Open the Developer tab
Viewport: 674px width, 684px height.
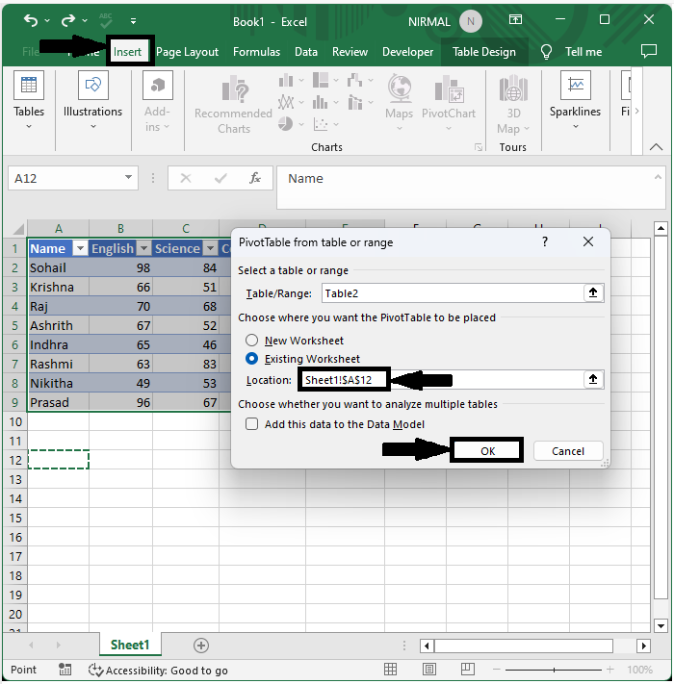[407, 52]
